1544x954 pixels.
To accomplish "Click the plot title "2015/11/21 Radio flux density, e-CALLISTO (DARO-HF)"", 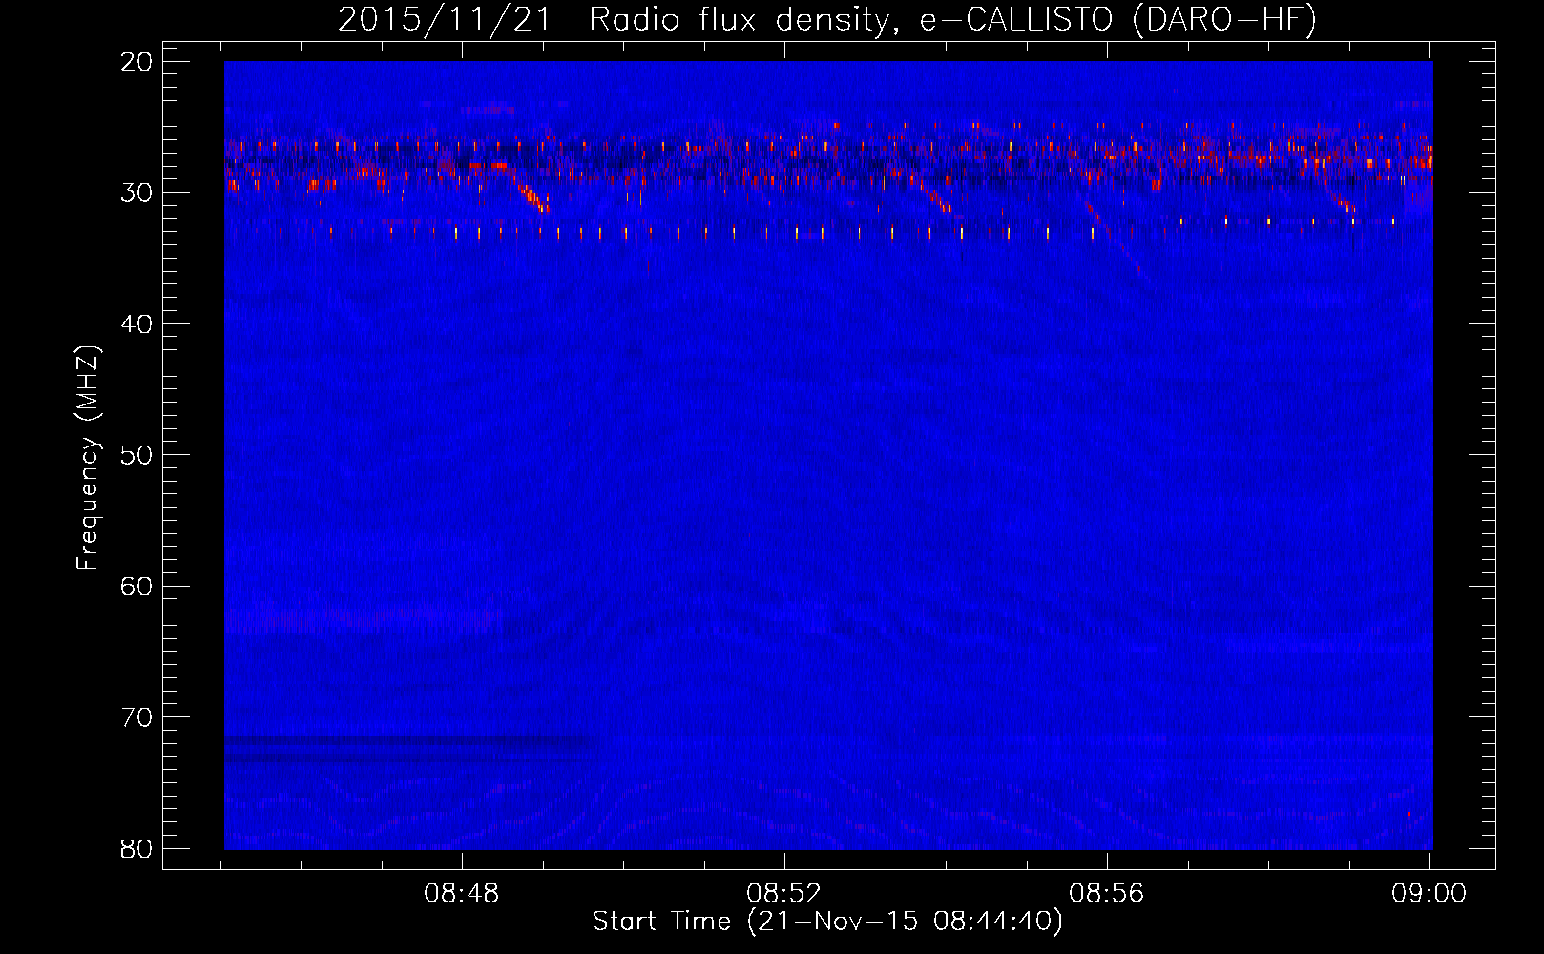I will 827,19.
